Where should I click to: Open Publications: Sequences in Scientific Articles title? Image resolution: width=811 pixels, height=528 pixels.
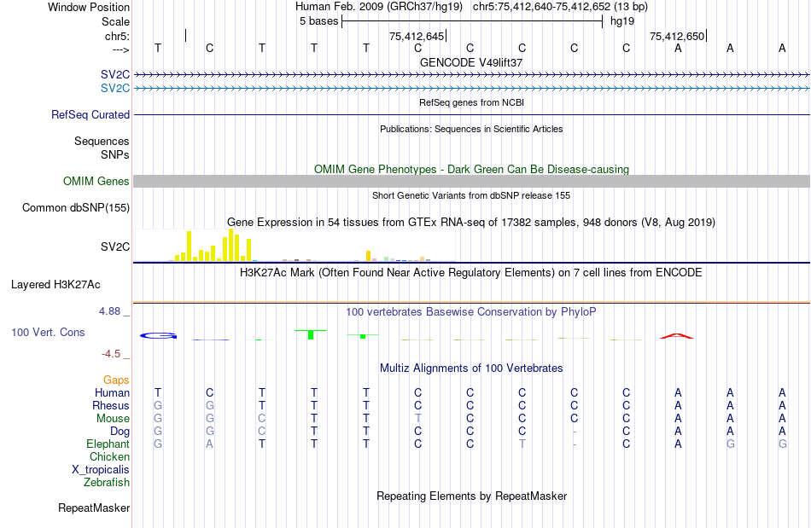[471, 129]
